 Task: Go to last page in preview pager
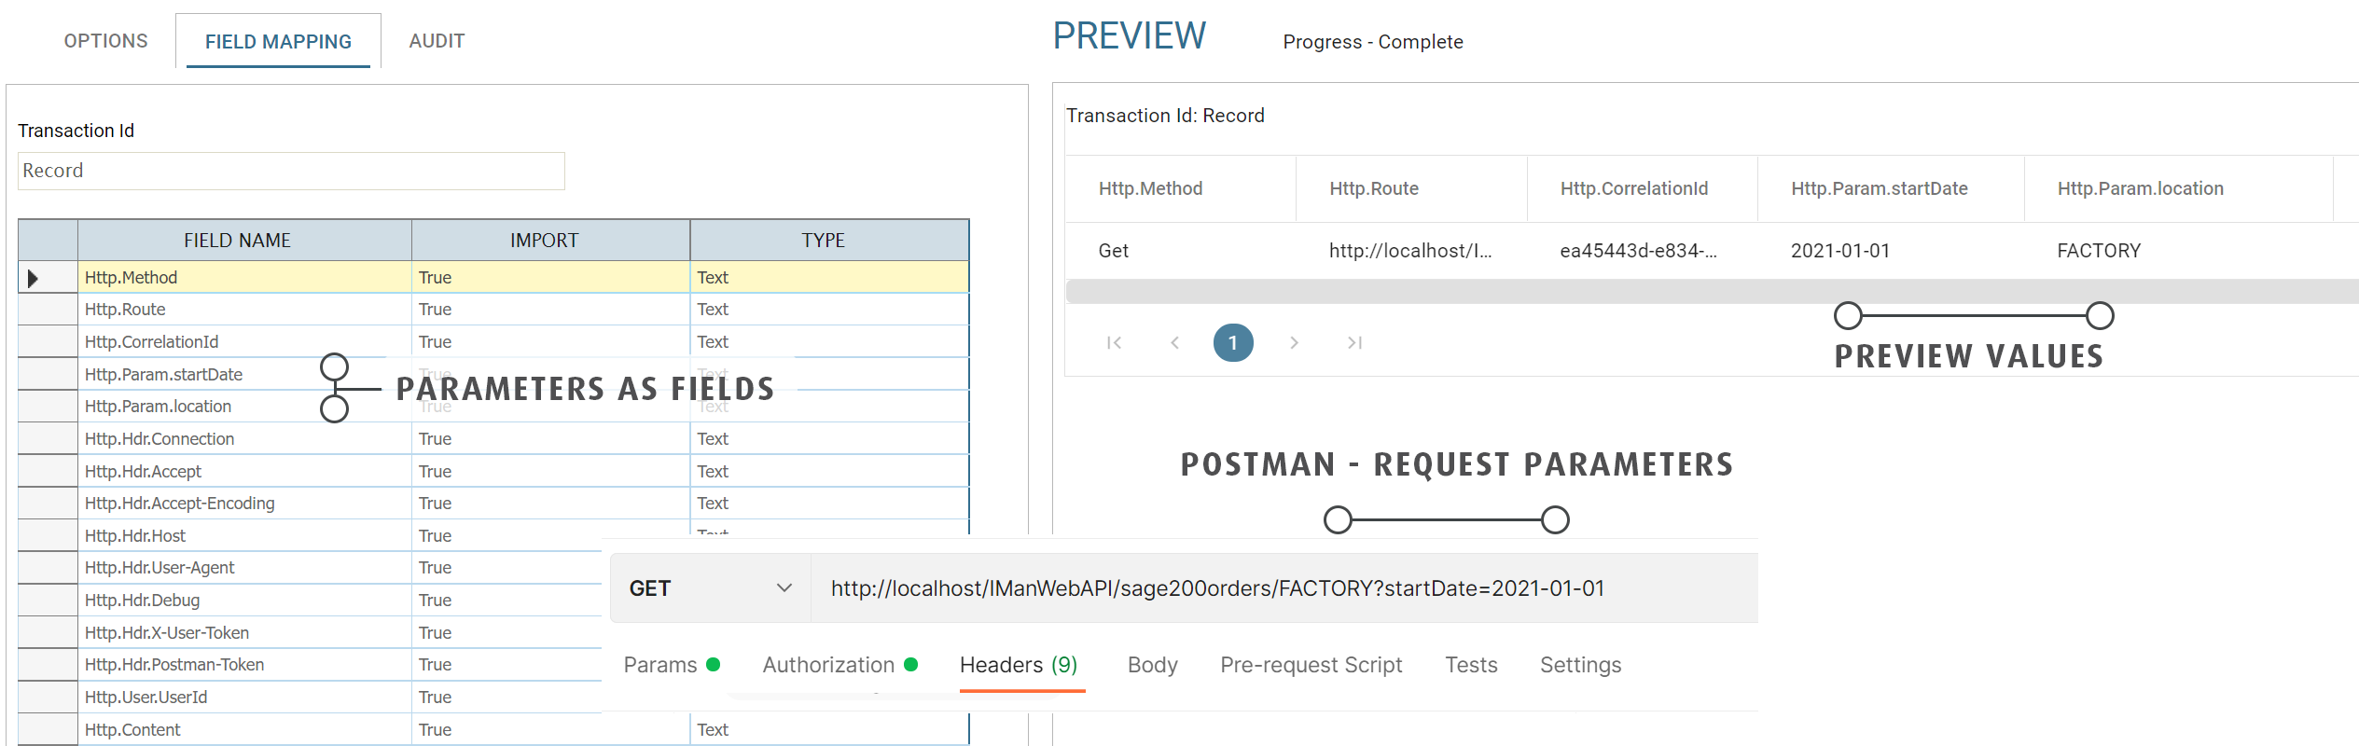[1354, 343]
